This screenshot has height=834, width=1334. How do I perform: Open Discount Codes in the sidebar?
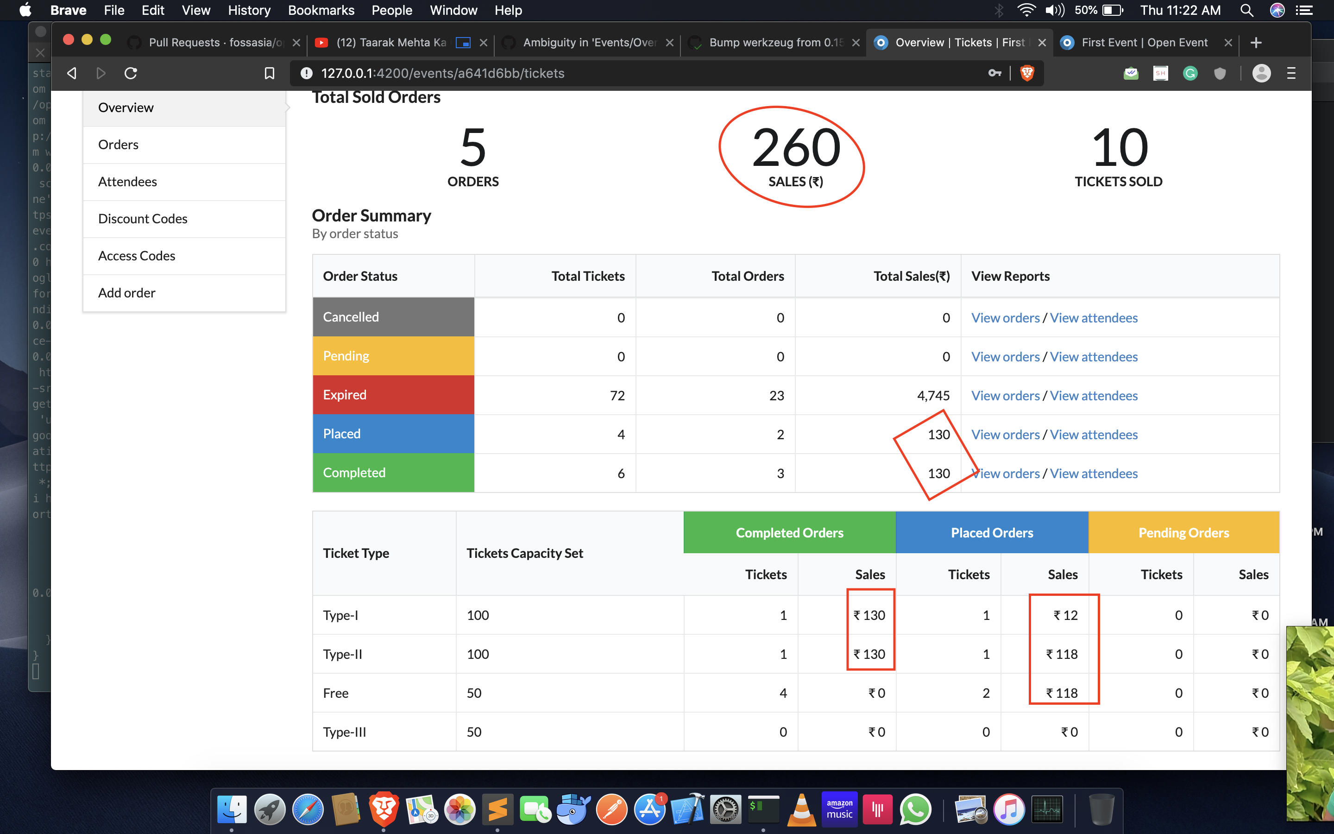pos(184,218)
